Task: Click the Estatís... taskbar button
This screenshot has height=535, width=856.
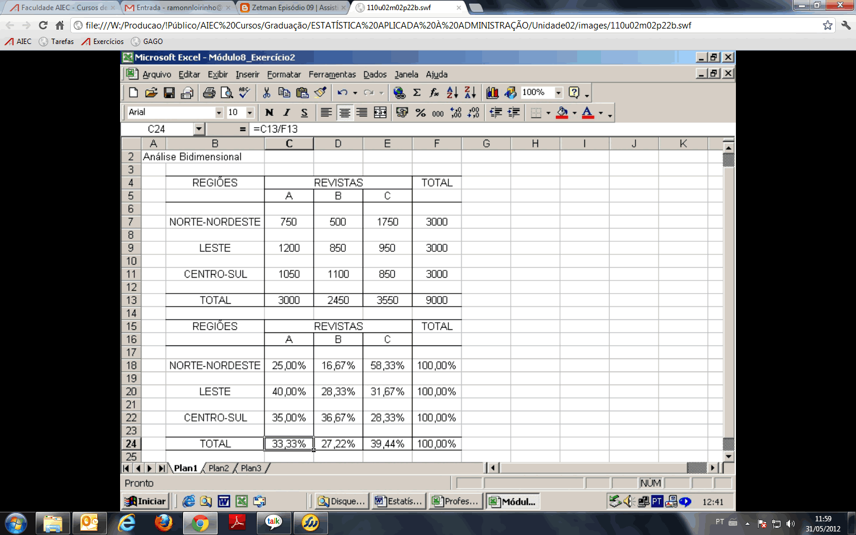Action: click(398, 501)
